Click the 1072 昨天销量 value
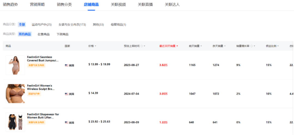 216,94
